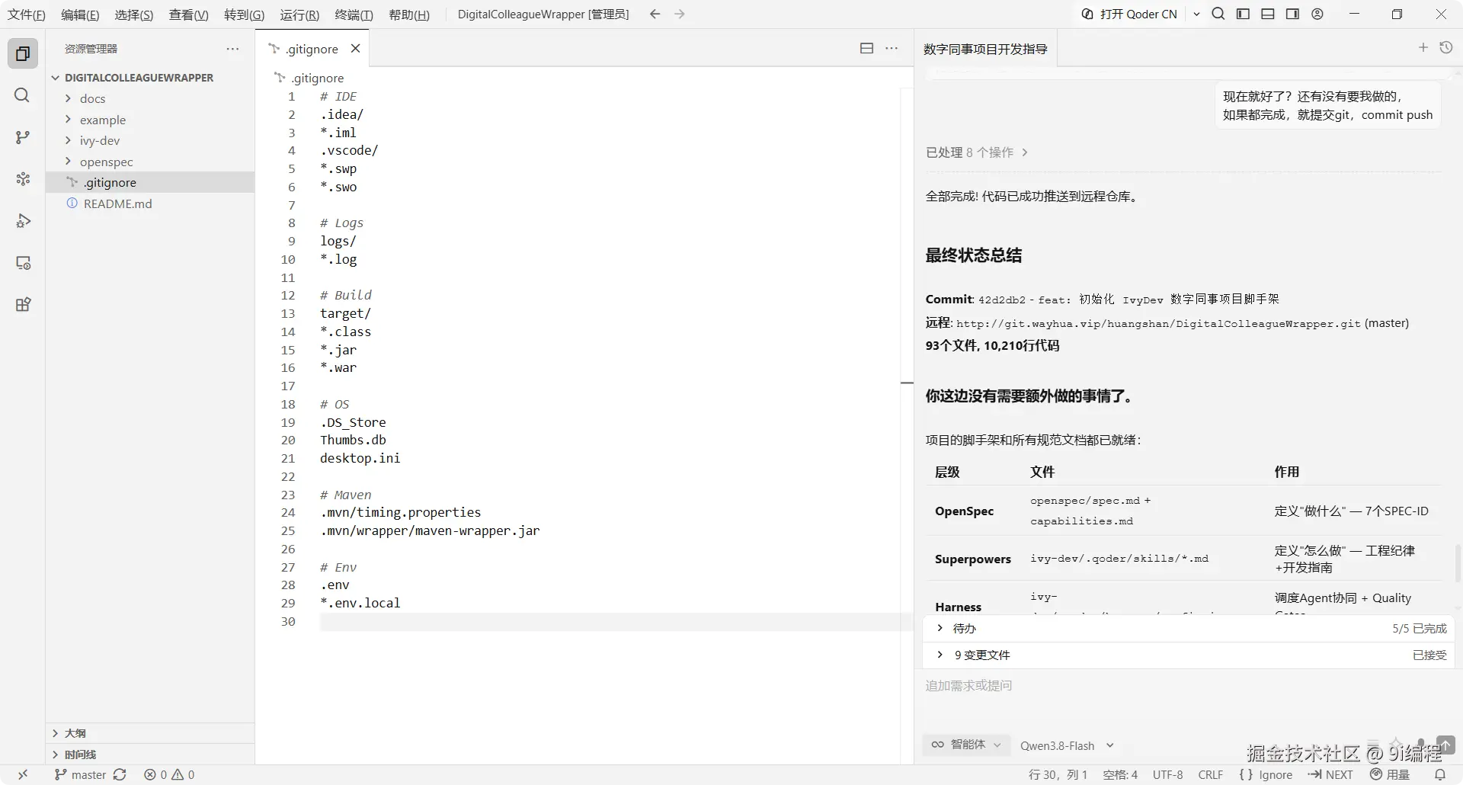Open the Explorer view in the activity bar
Screen dimensions: 1463x785
click(23, 53)
